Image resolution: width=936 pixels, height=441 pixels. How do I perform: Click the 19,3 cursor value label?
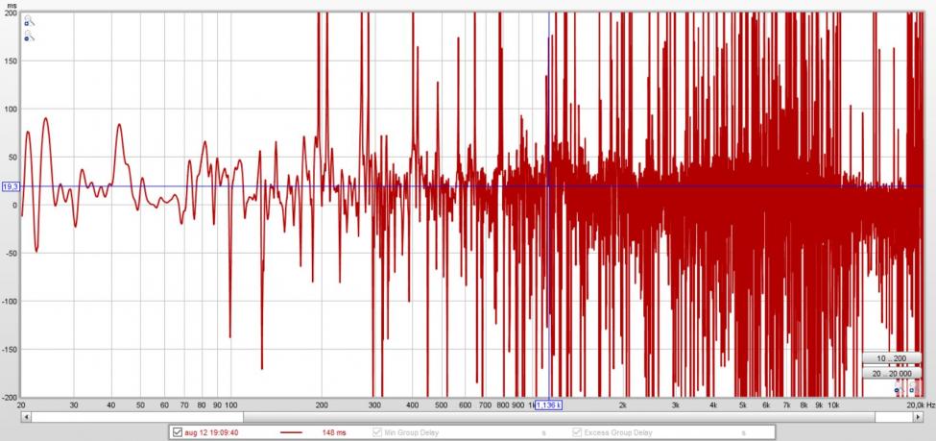click(11, 187)
